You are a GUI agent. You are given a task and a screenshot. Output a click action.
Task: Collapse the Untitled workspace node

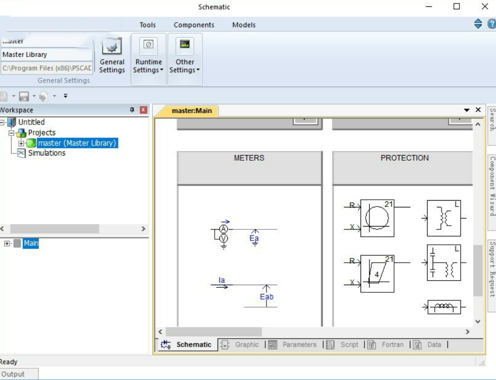click(x=2, y=122)
